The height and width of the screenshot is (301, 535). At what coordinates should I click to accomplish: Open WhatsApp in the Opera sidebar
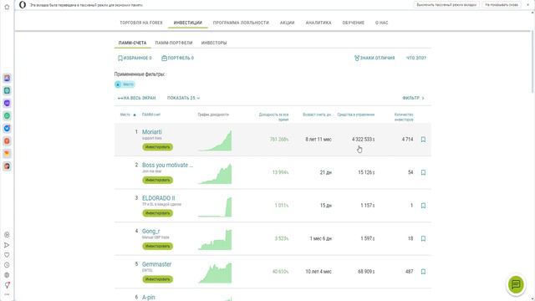point(7,116)
